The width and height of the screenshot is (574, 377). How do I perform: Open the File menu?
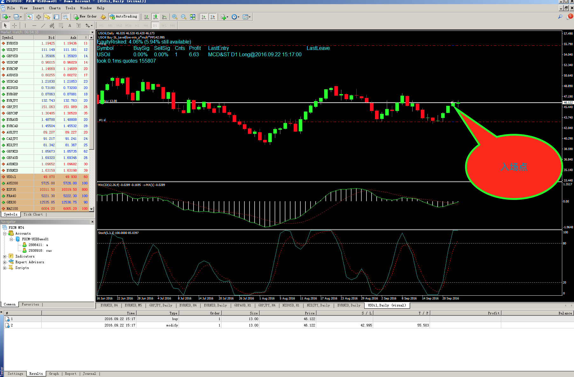click(x=11, y=8)
